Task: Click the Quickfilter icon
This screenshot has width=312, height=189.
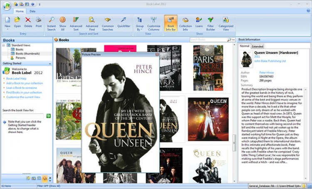Action: pos(124,20)
